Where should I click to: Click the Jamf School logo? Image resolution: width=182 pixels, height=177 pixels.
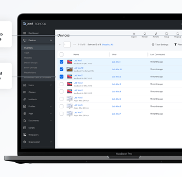point(34,24)
